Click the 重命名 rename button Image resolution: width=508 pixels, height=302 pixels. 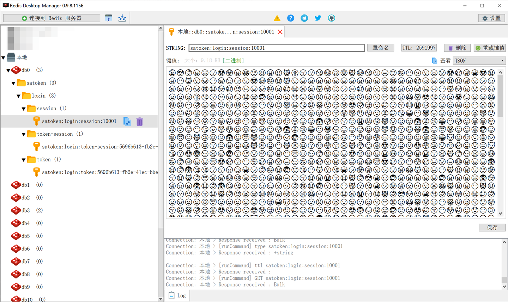381,48
